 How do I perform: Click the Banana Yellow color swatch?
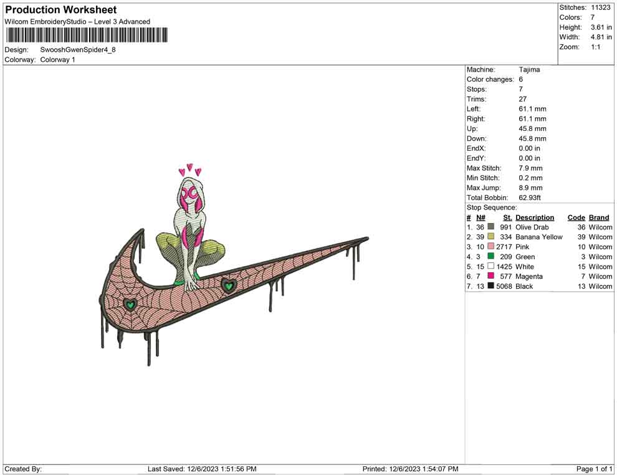(490, 236)
